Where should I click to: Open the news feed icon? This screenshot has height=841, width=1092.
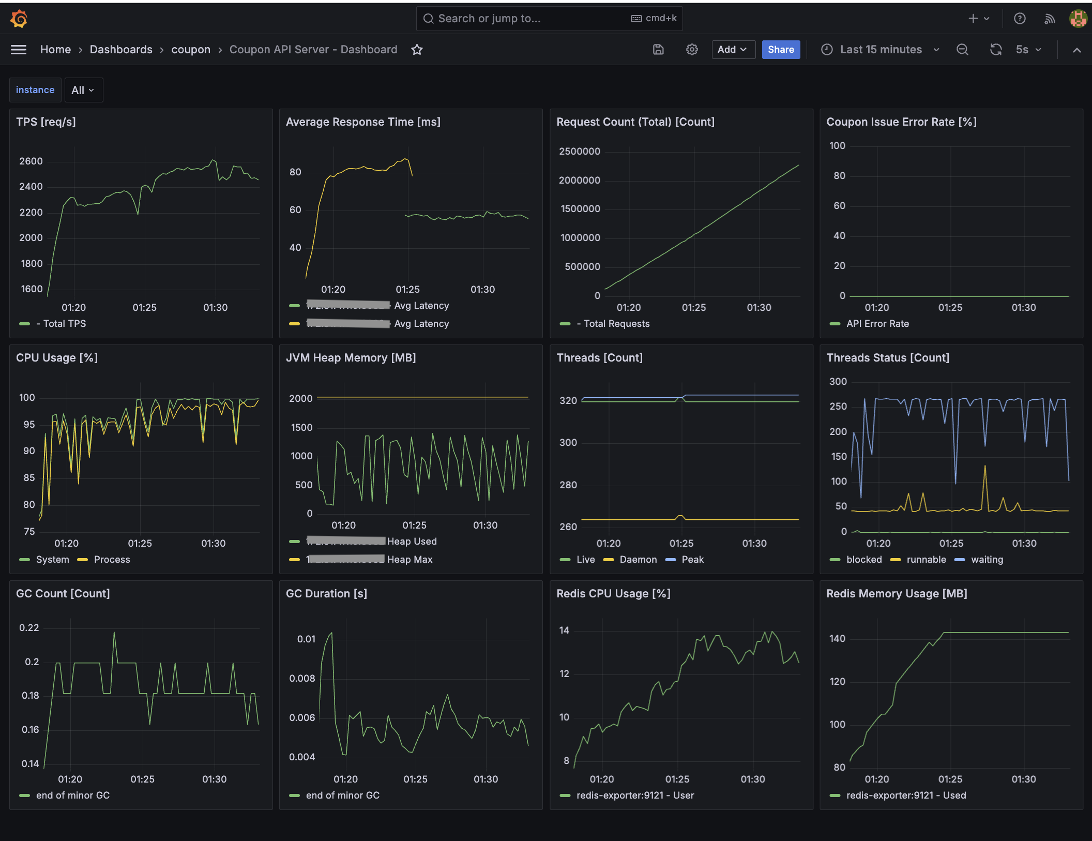click(1050, 19)
